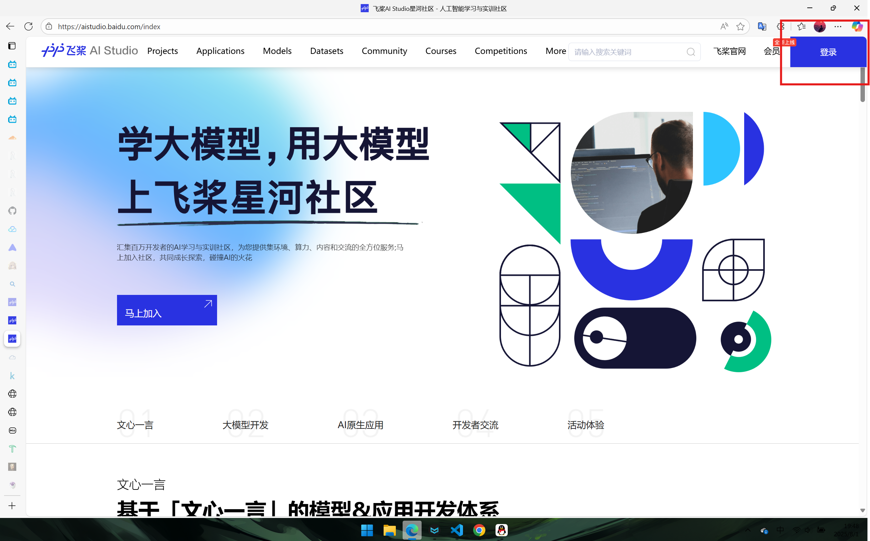Click the back navigation arrow

pyautogui.click(x=10, y=26)
